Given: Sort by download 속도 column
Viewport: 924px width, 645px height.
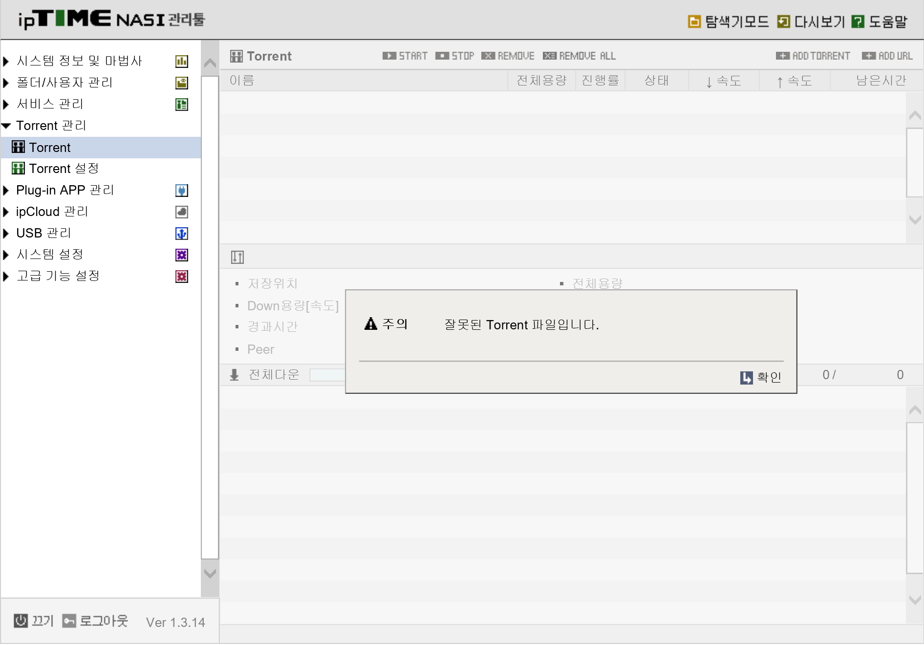Looking at the screenshot, I should 724,81.
